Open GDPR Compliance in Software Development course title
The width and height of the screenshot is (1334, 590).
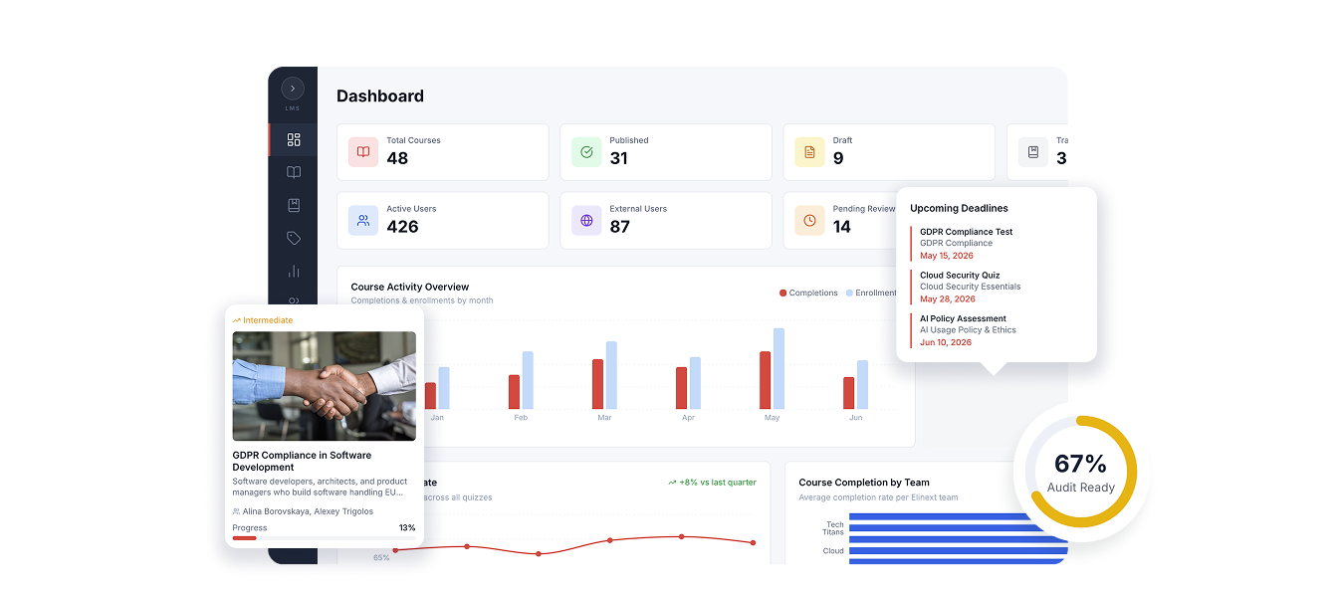(302, 461)
